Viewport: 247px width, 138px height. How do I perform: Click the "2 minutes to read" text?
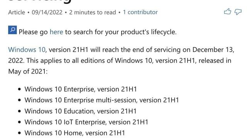[93, 12]
